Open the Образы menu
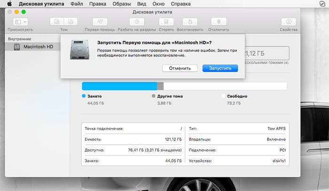329x191 pixels. click(121, 4)
